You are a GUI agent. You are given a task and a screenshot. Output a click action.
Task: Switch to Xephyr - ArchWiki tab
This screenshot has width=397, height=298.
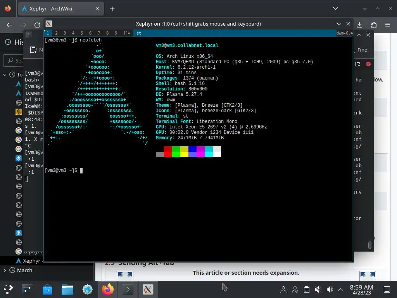click(x=61, y=9)
